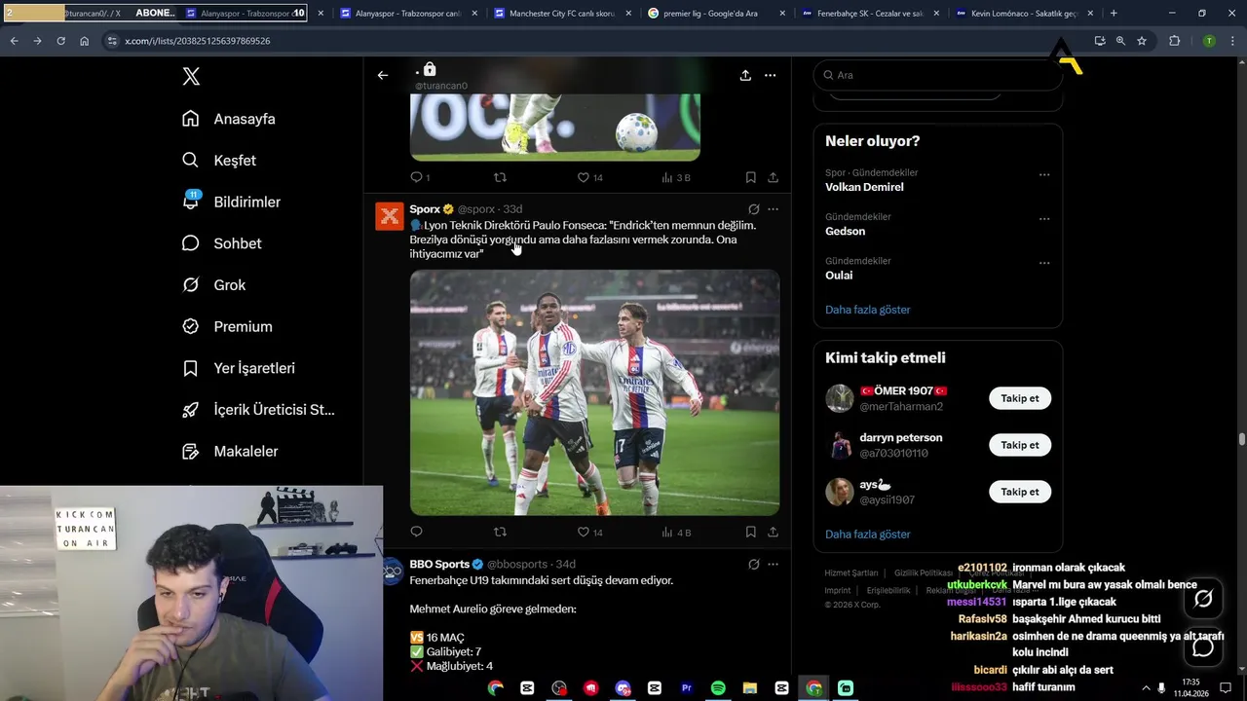Share the Sporx Fonseca post
This screenshot has height=701, width=1247.
click(x=773, y=532)
